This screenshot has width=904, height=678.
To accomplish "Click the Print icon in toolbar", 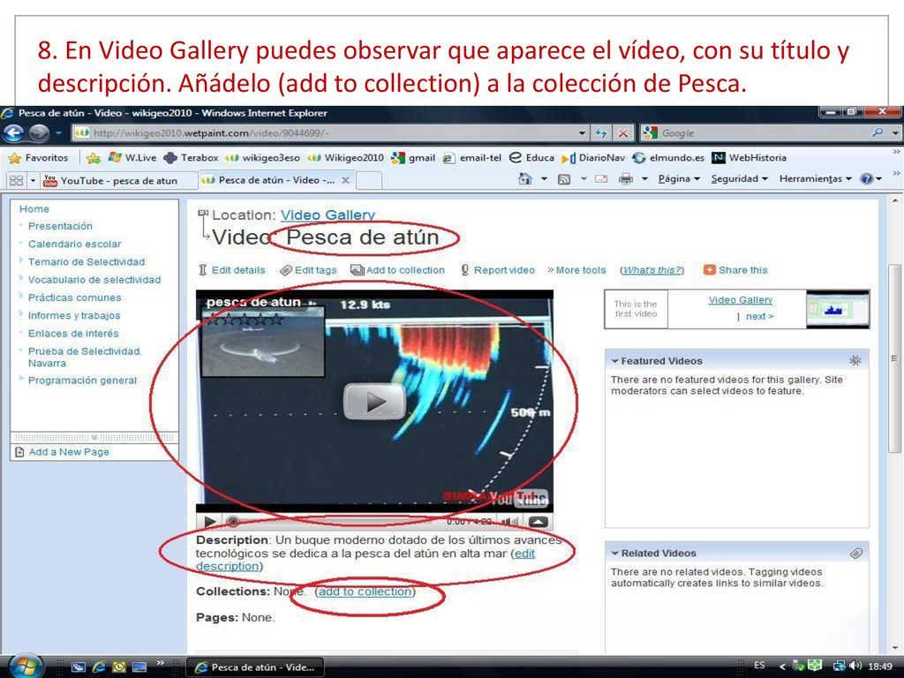I will tap(625, 179).
